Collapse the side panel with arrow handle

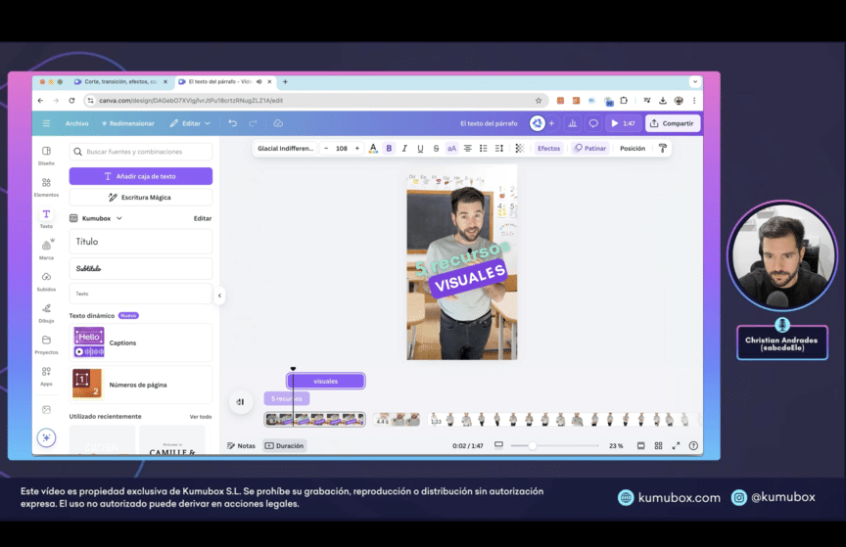[219, 296]
